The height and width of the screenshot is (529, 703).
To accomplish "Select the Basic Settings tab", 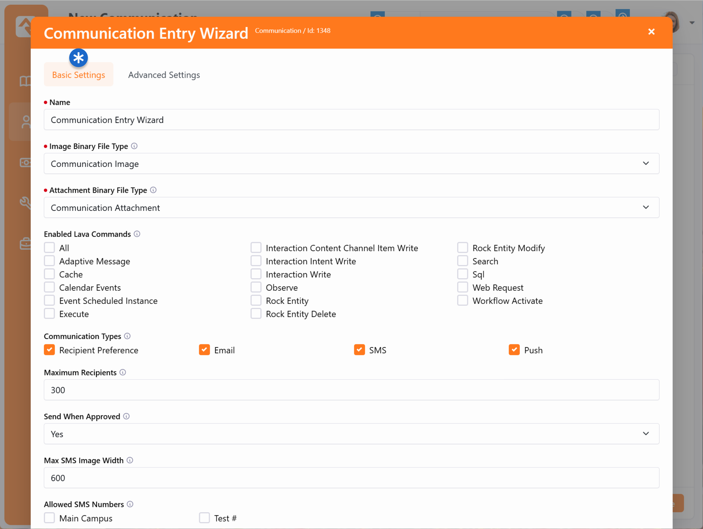I will 79,75.
